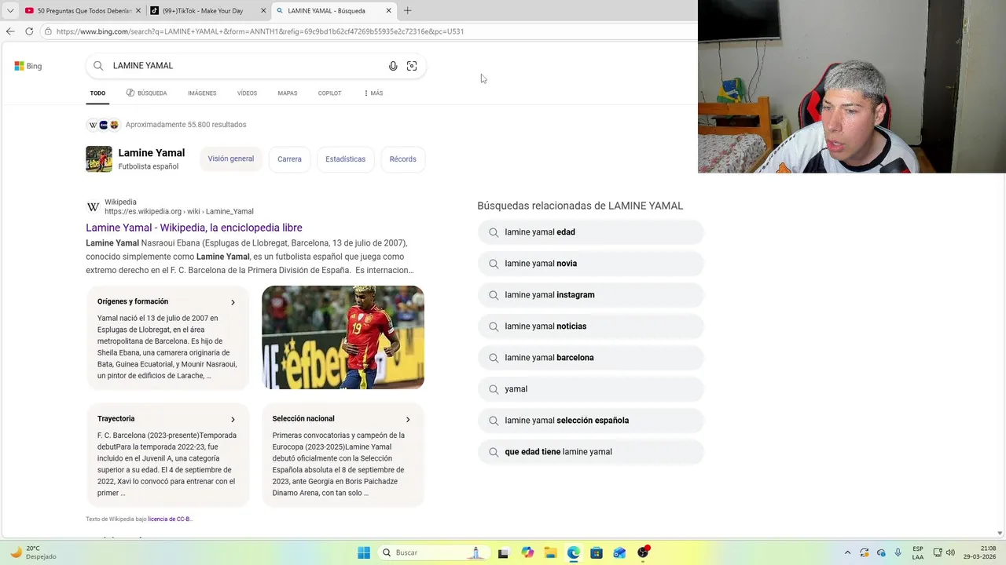The width and height of the screenshot is (1006, 565).
Task: Click the Lamine Yamal entity thumbnail
Action: [99, 159]
